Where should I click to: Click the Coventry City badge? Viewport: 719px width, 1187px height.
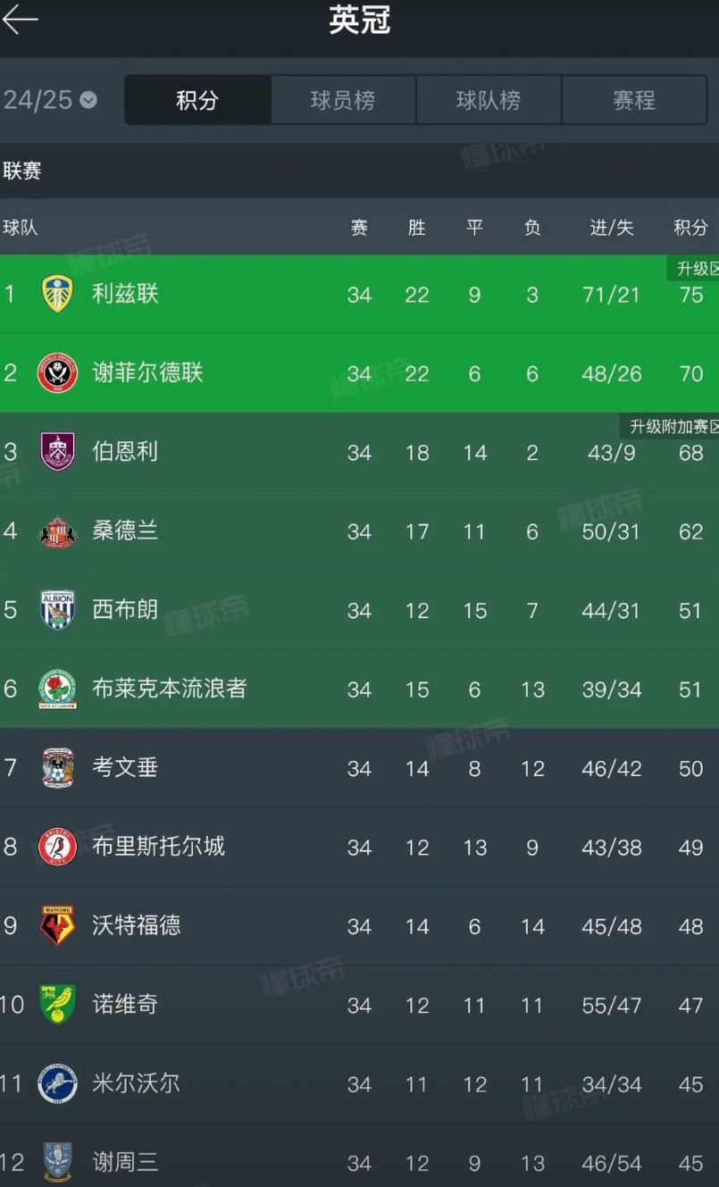pos(57,768)
